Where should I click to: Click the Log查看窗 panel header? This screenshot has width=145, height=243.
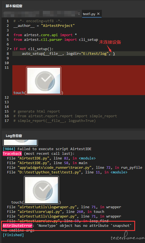(14, 136)
